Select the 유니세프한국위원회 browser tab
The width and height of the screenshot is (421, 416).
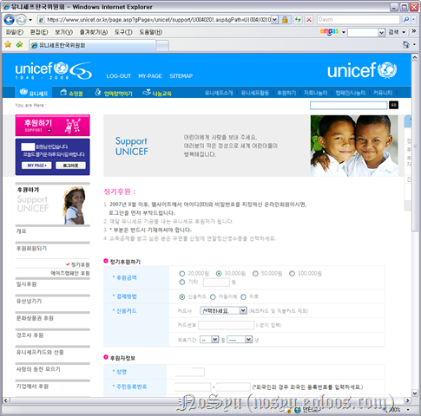pyautogui.click(x=92, y=45)
